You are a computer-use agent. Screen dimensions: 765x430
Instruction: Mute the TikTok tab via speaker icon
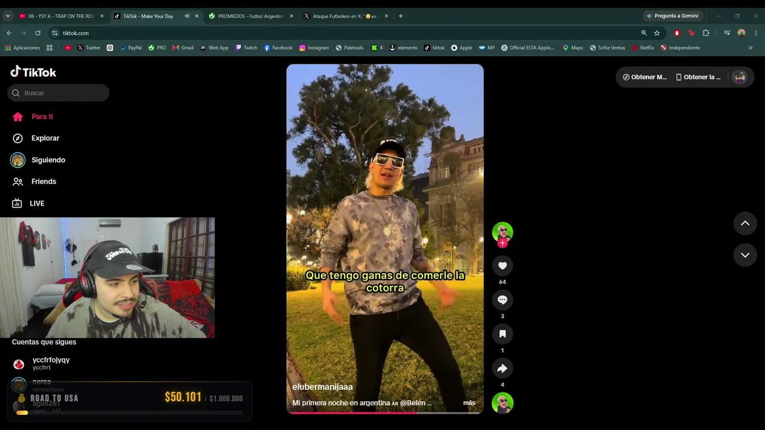tap(187, 16)
